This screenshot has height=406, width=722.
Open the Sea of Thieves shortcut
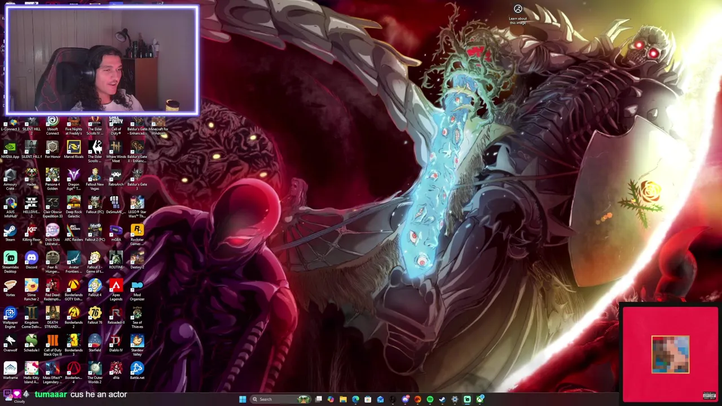pyautogui.click(x=137, y=317)
